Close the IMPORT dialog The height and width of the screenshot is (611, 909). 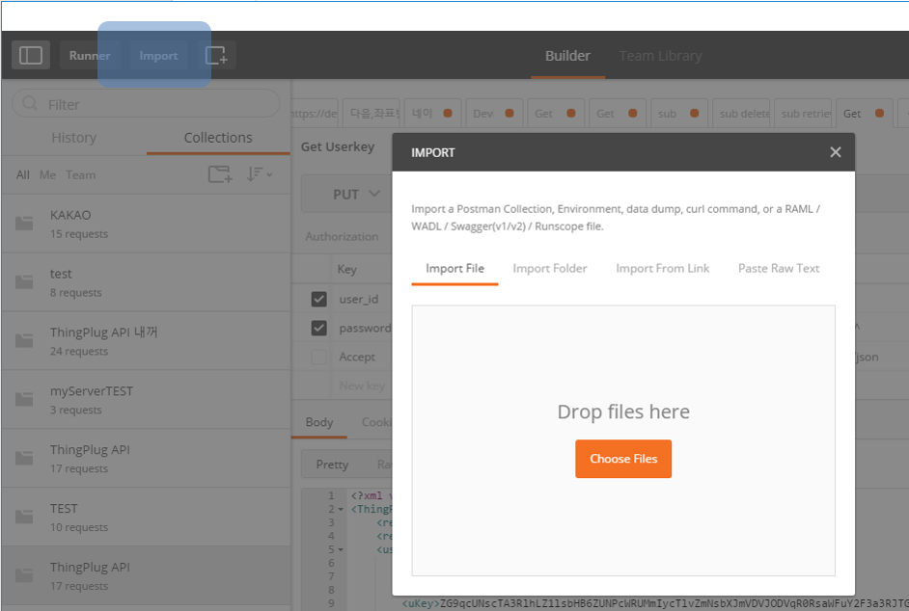coord(836,152)
